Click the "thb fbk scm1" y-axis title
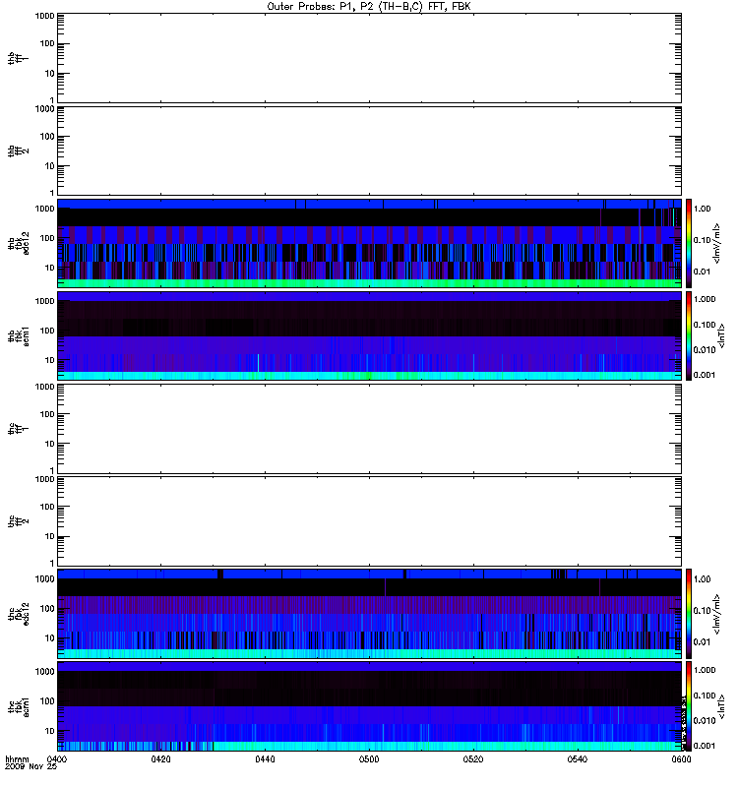 19,335
